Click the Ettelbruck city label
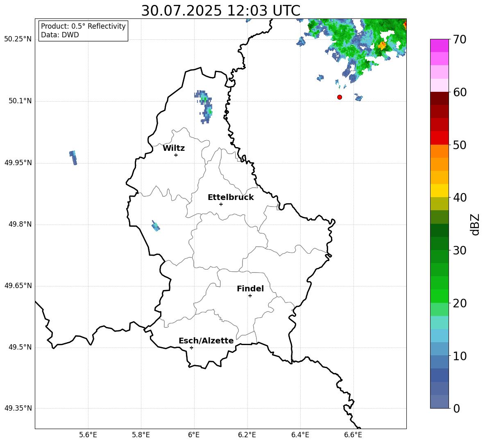 click(231, 198)
